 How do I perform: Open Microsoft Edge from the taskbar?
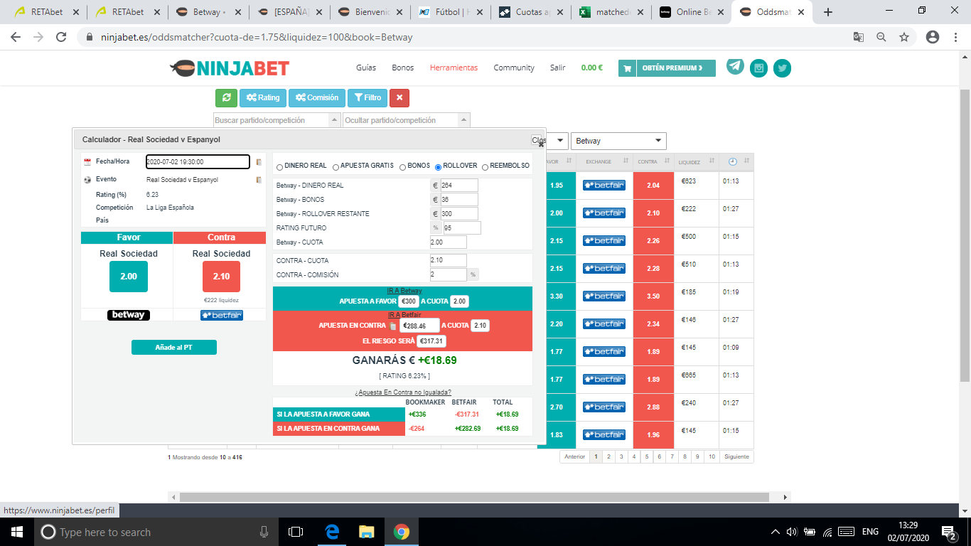[x=332, y=532]
